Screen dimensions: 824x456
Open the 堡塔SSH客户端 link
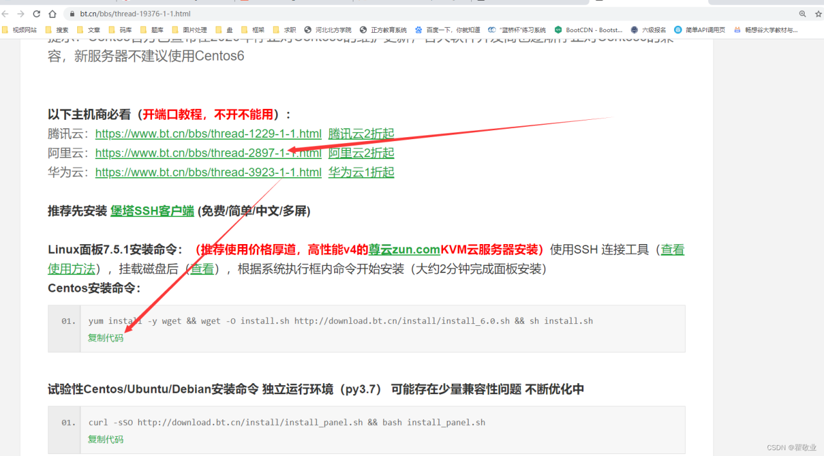(x=152, y=211)
